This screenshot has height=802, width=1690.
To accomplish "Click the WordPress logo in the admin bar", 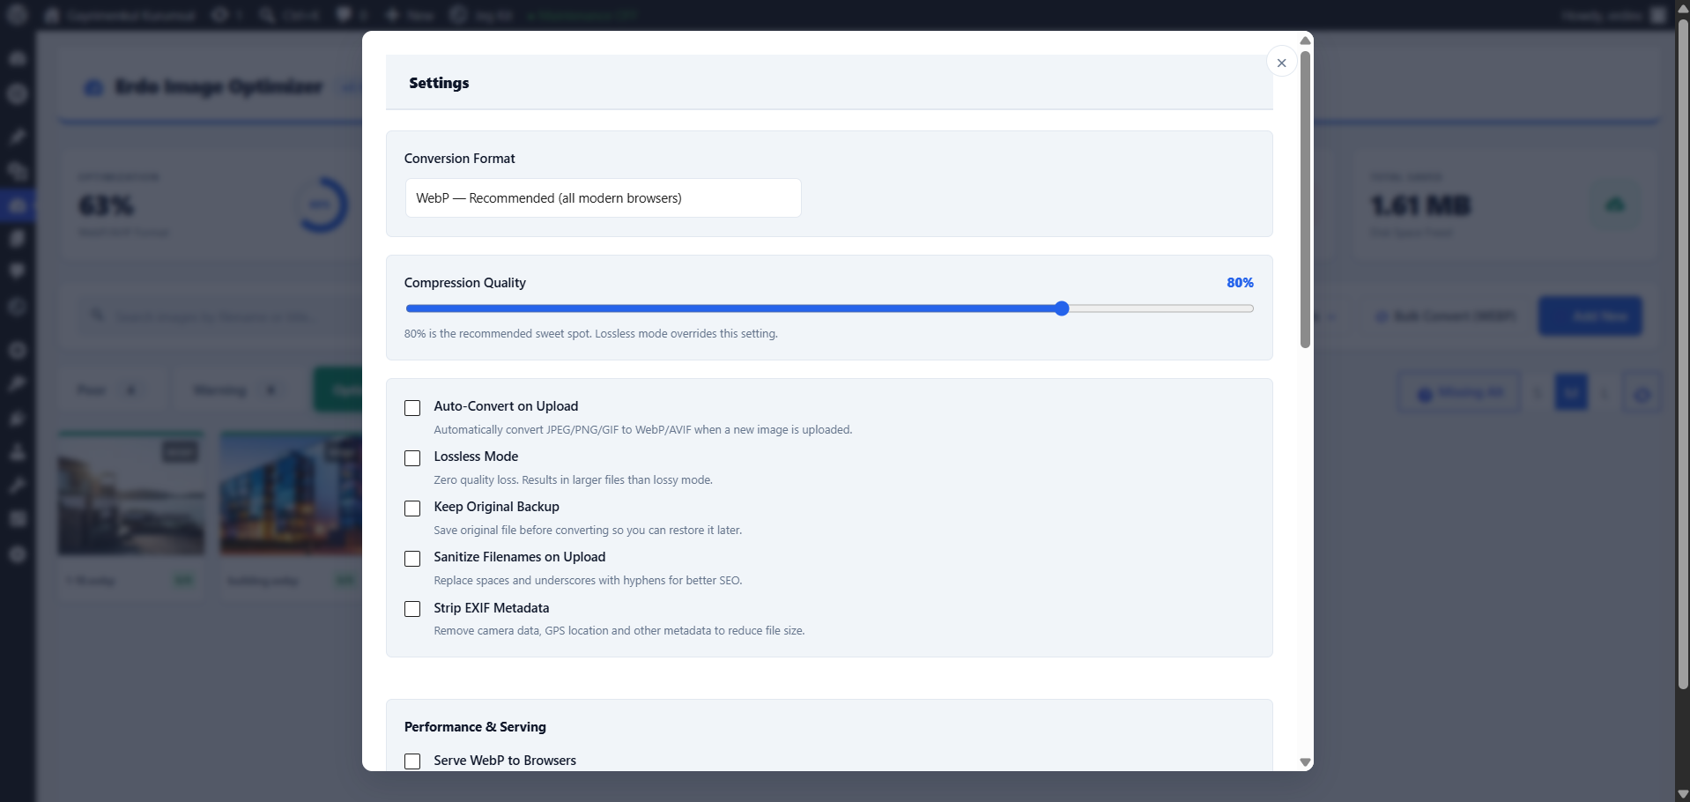I will (x=18, y=14).
